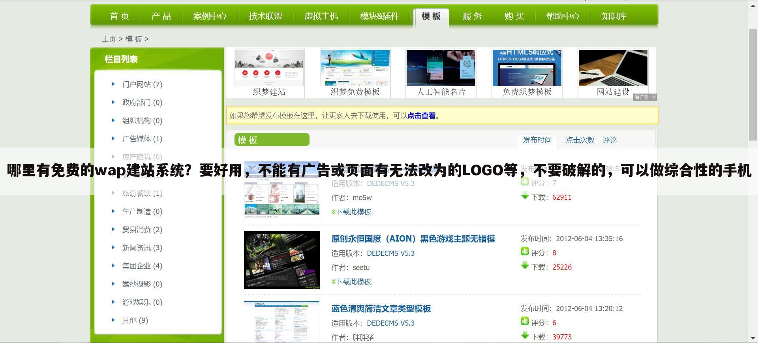758x343 pixels.
Task: Click the scrollbar down arrow
Action: pyautogui.click(x=753, y=338)
